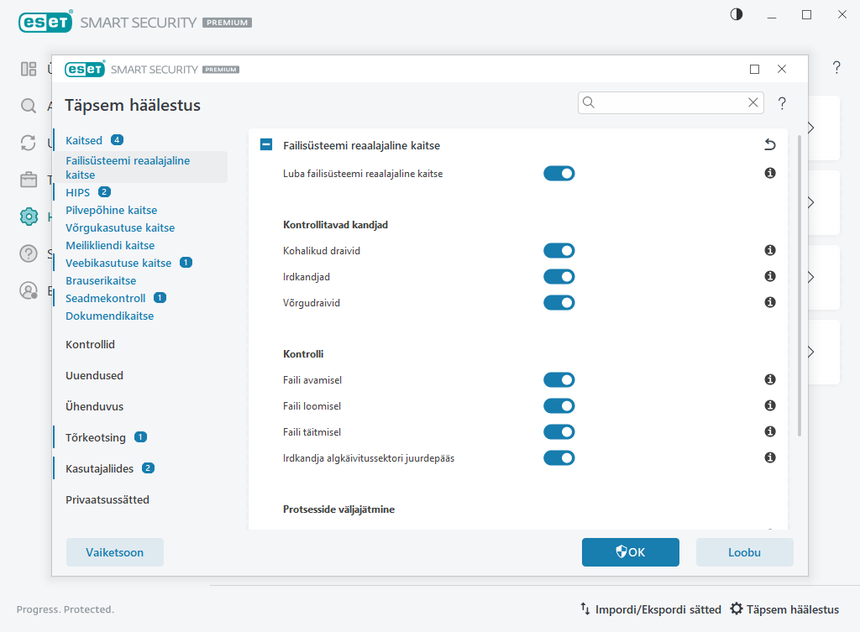
Task: Click info icon for Luba failisüsteemi reaalajaline kaitse
Action: point(769,174)
